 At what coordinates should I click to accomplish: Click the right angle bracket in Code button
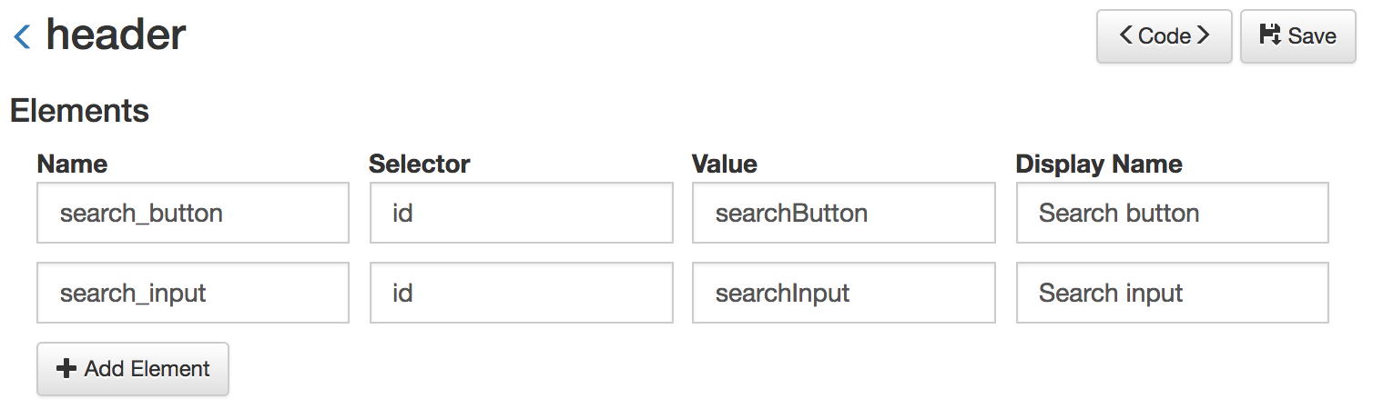point(1203,35)
